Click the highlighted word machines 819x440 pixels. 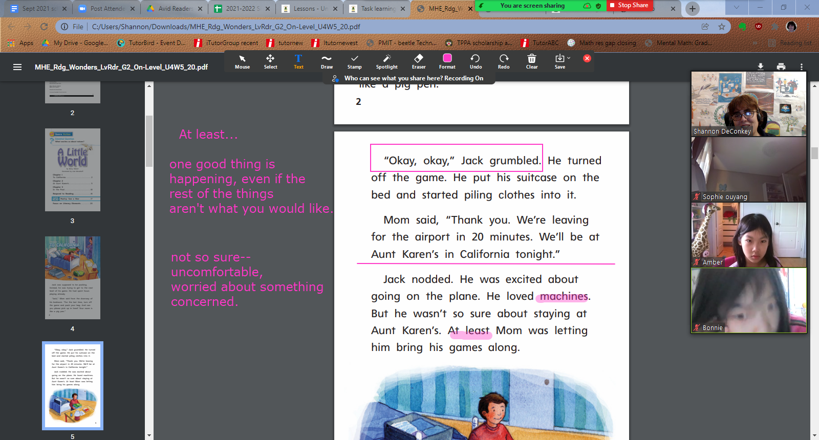click(x=564, y=296)
